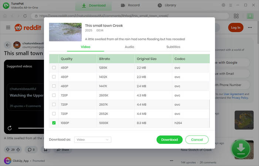259x166 pixels.
Task: Click the Continue with Phone Number button
Action: [232, 85]
